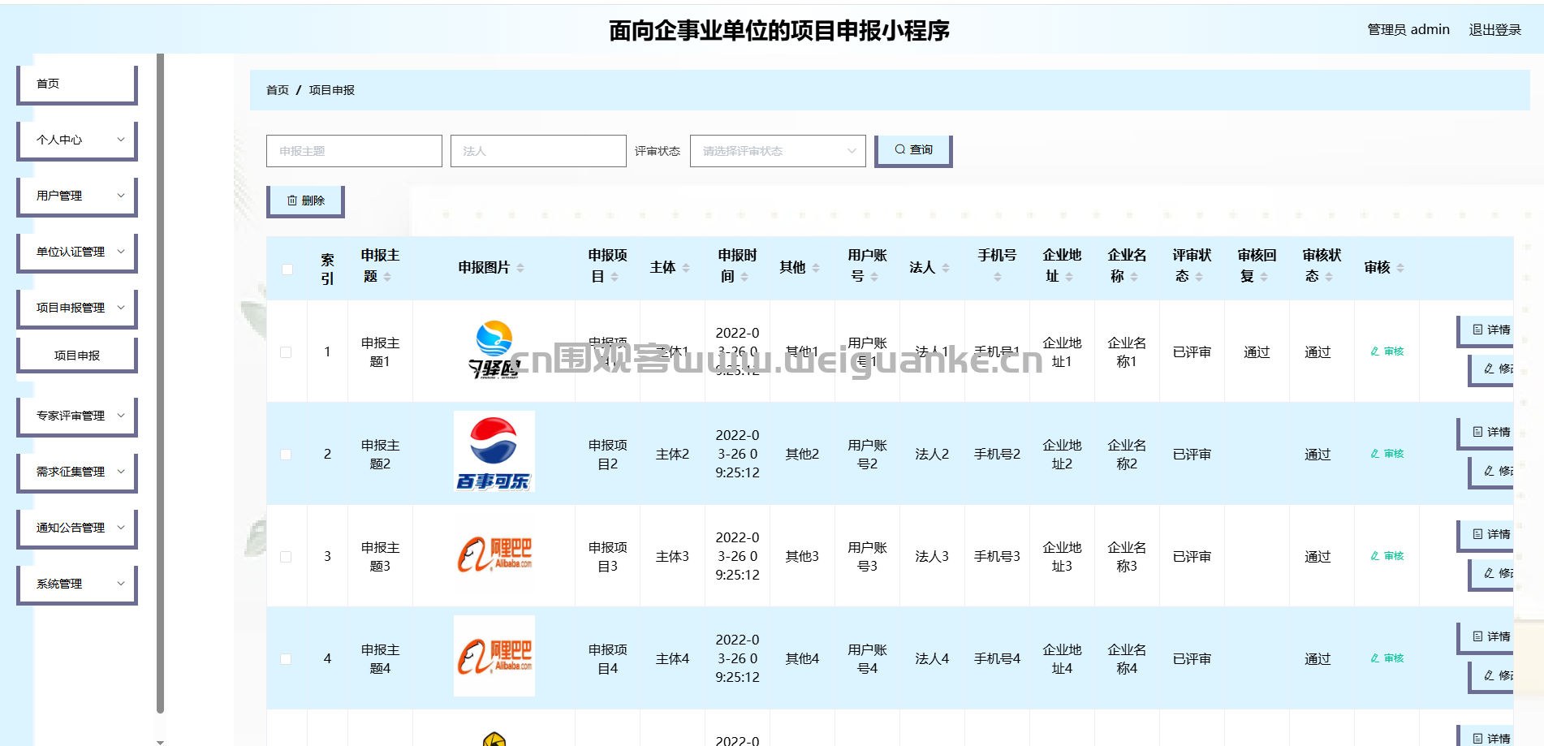This screenshot has width=1544, height=746.
Task: Click 管理员 admin label
Action: coord(1408,29)
